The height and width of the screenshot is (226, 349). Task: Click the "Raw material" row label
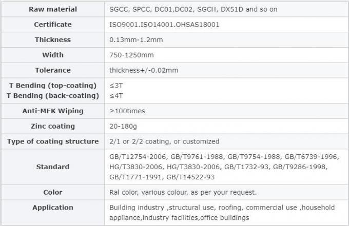[x=53, y=9]
